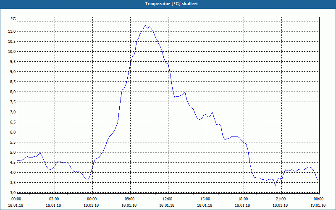The width and height of the screenshot is (336, 210).
Task: Select the 8,0 y-axis label
Action: pos(13,92)
